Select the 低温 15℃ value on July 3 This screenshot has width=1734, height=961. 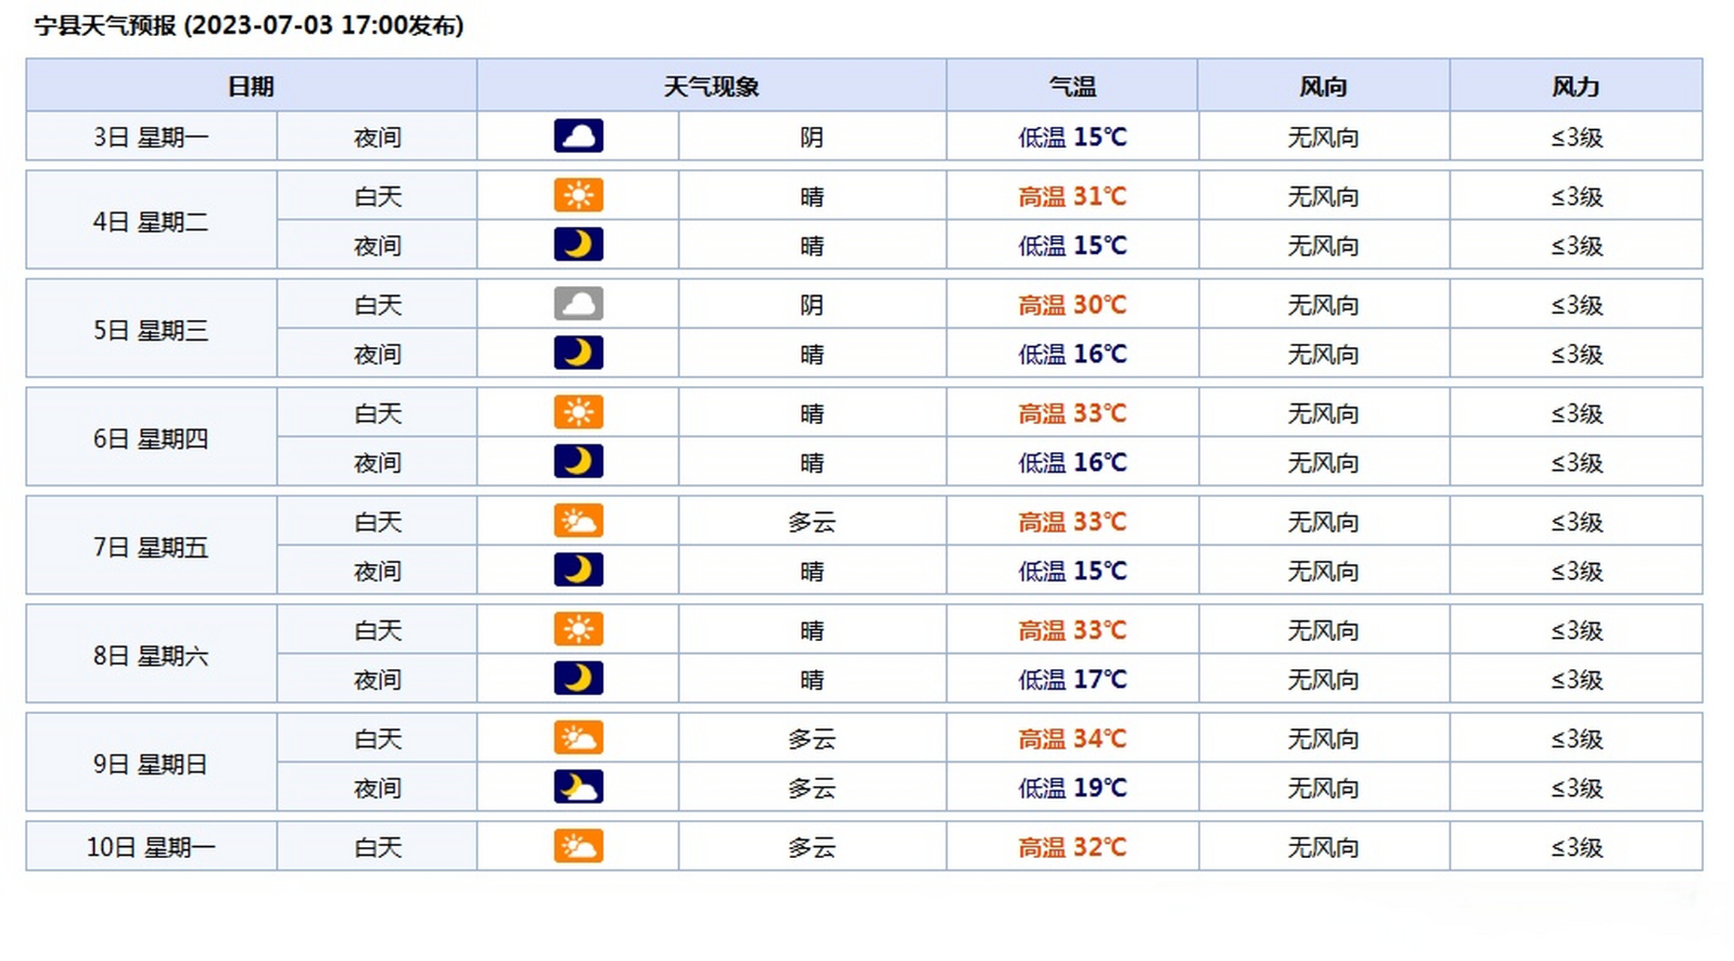tap(1072, 137)
